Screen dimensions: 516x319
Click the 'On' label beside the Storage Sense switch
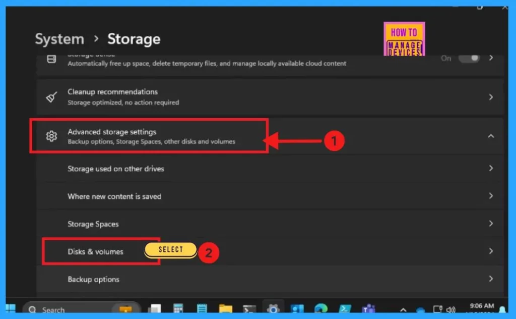point(446,59)
